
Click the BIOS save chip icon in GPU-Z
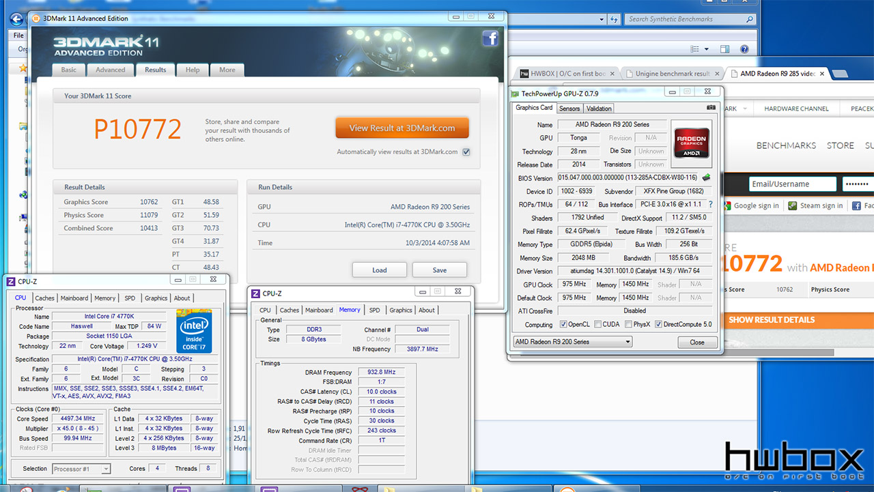click(x=707, y=177)
